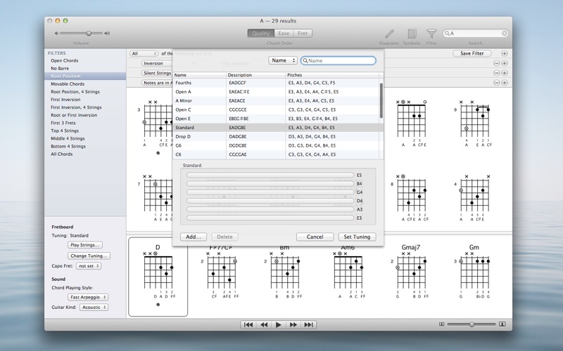The width and height of the screenshot is (563, 351).
Task: Skip to the first chord
Action: [248, 324]
